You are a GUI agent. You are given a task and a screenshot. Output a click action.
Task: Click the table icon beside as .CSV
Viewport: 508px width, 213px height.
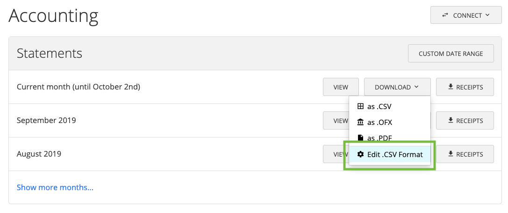pos(360,106)
